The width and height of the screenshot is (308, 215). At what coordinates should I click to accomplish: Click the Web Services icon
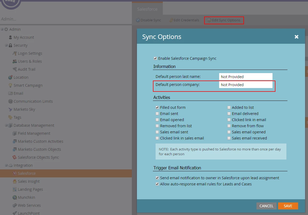(15, 205)
